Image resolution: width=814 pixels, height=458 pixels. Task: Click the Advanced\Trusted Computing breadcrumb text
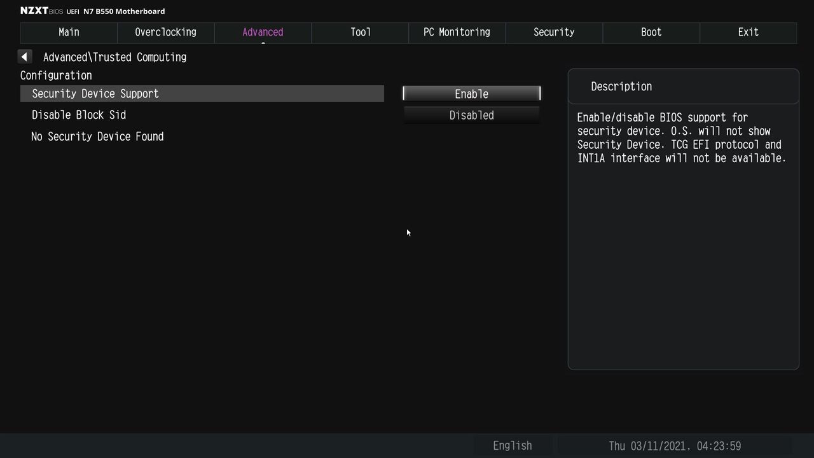coord(114,57)
